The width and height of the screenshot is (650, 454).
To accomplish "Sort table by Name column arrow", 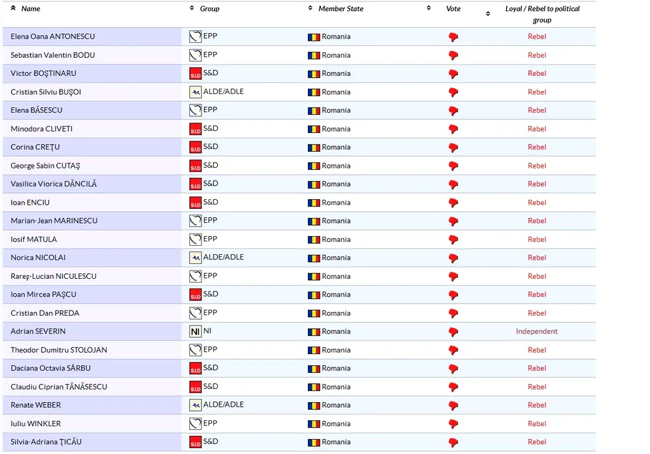I will point(14,8).
